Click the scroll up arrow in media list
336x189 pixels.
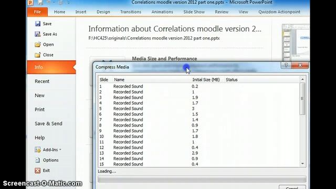(x=302, y=79)
